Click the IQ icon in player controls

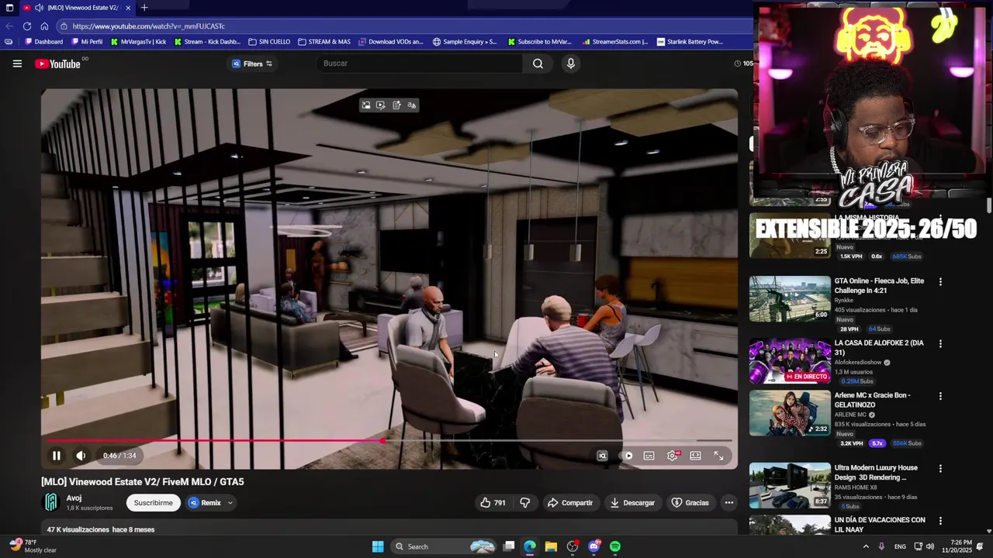[x=602, y=456]
